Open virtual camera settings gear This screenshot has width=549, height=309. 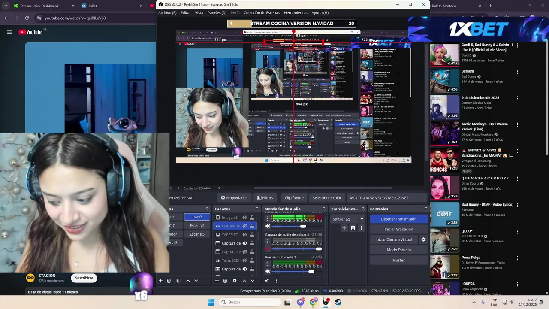tap(423, 239)
